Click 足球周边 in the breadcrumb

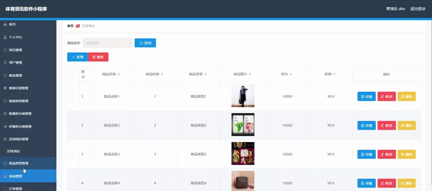point(88,26)
